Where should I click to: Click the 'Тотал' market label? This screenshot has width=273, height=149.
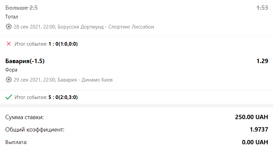[12, 17]
